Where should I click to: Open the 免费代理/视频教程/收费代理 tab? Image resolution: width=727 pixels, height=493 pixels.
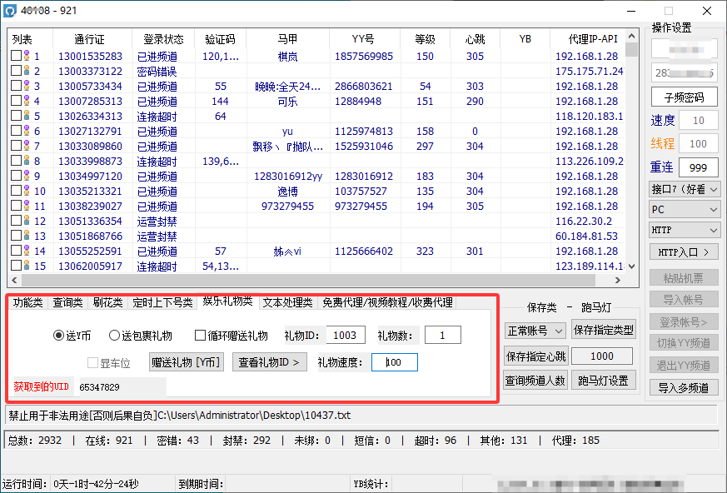tap(387, 302)
